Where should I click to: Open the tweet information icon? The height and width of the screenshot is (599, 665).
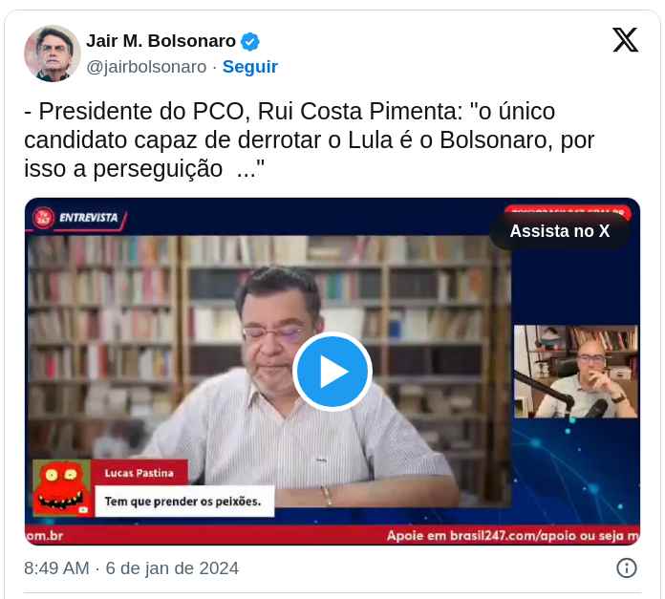627,567
